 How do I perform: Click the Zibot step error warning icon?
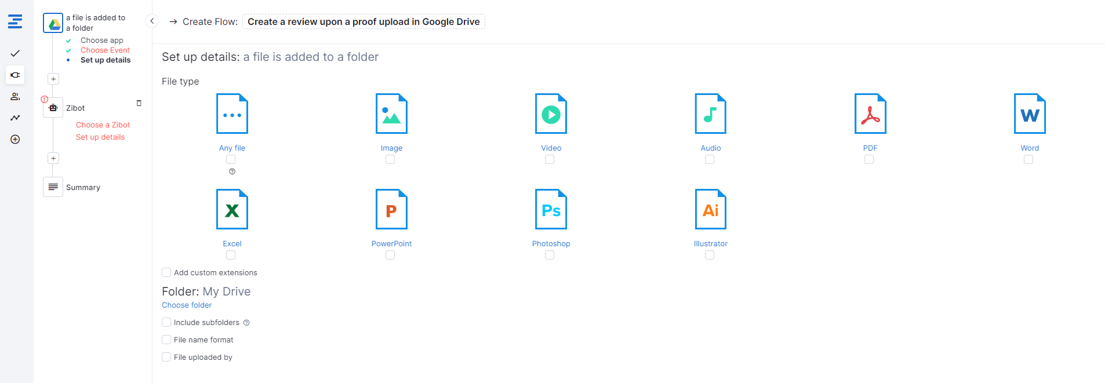[45, 99]
